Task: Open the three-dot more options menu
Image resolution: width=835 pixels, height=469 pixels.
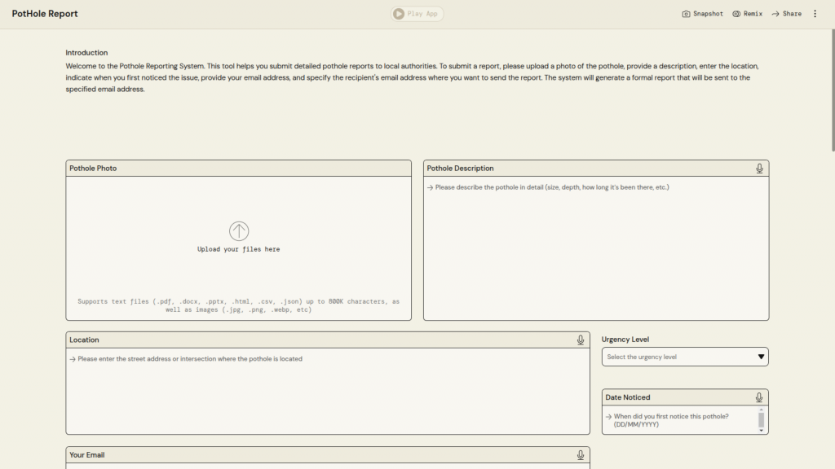Action: (815, 14)
